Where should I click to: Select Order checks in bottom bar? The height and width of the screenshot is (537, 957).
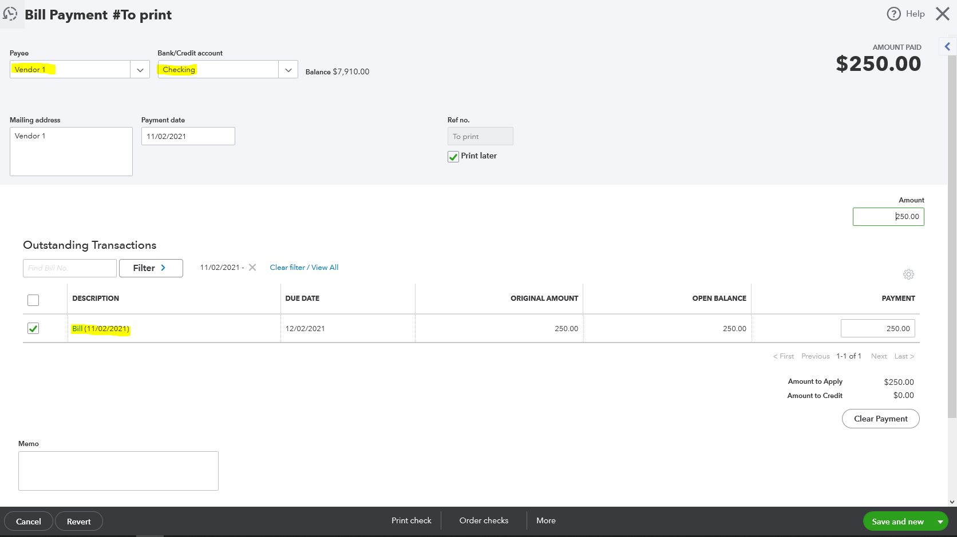click(x=484, y=521)
